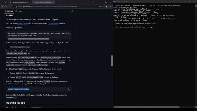Click the PowerShell icon in the terminal title bar

pos(114,2)
